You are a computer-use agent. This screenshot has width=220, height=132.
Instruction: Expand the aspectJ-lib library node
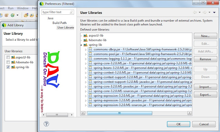pyautogui.click(x=81, y=36)
